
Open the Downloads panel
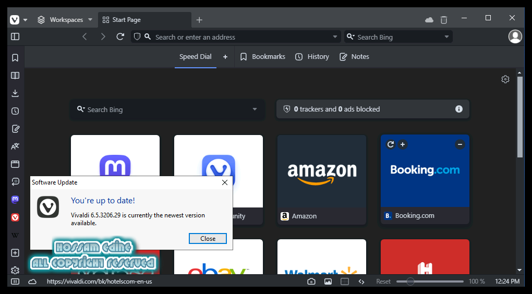[x=15, y=93]
